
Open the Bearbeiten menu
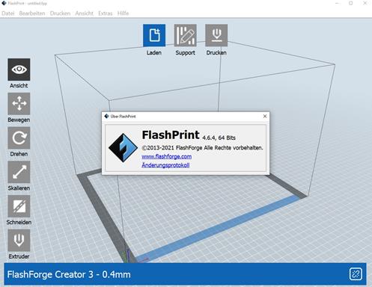[x=32, y=13]
